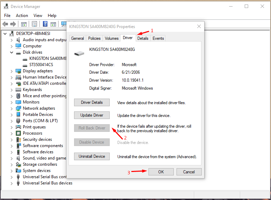The width and height of the screenshot is (271, 200).
Task: Click the Uninstall Device button
Action: [x=92, y=156]
